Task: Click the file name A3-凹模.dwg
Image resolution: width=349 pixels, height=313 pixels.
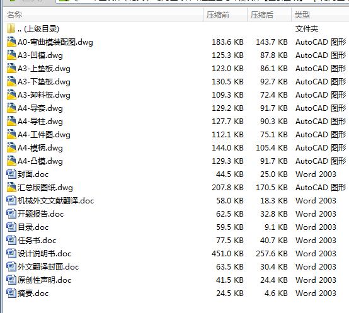Action: pos(40,55)
